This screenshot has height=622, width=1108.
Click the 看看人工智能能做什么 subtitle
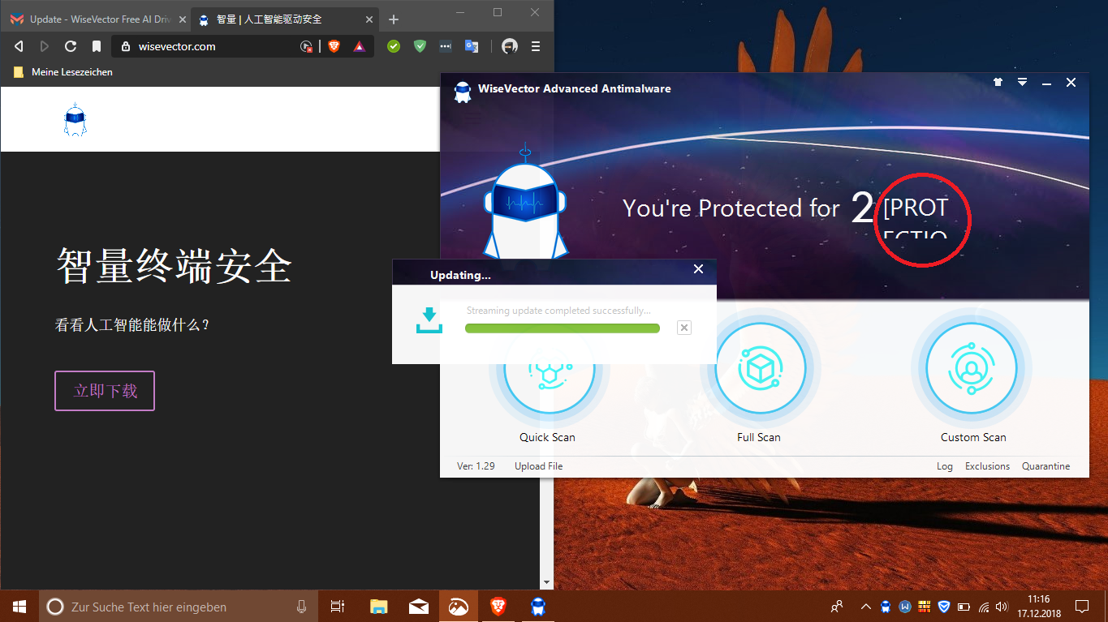pos(132,326)
